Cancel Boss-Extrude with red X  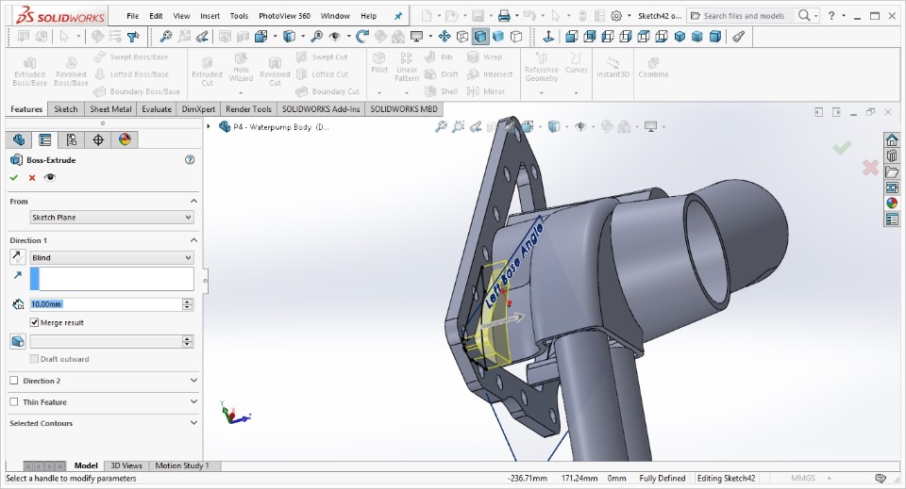click(x=32, y=178)
